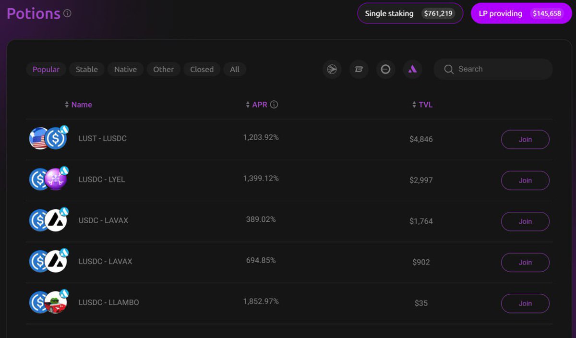576x338 pixels.
Task: Click the $145,658 LP providing amount
Action: 547,13
